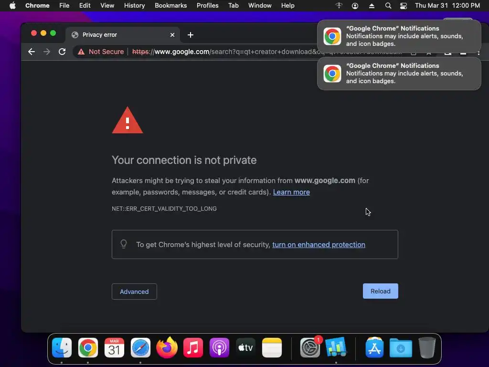Screen dimensions: 489x367
Task: Click the forward navigation arrow
Action: click(47, 52)
